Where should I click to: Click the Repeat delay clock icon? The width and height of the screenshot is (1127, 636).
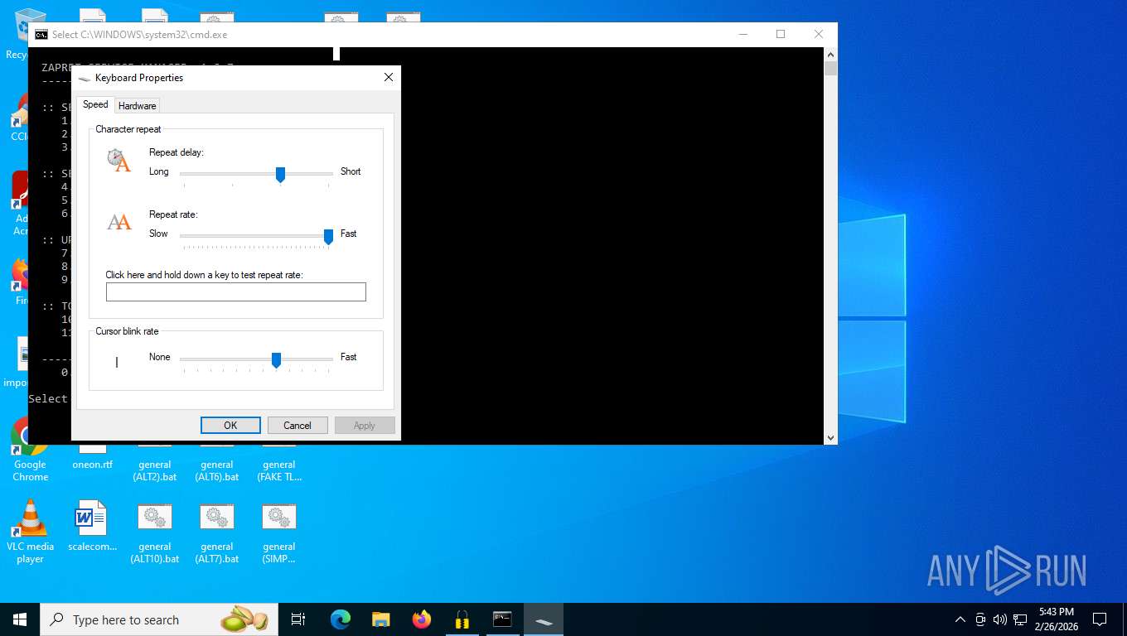[x=119, y=159]
